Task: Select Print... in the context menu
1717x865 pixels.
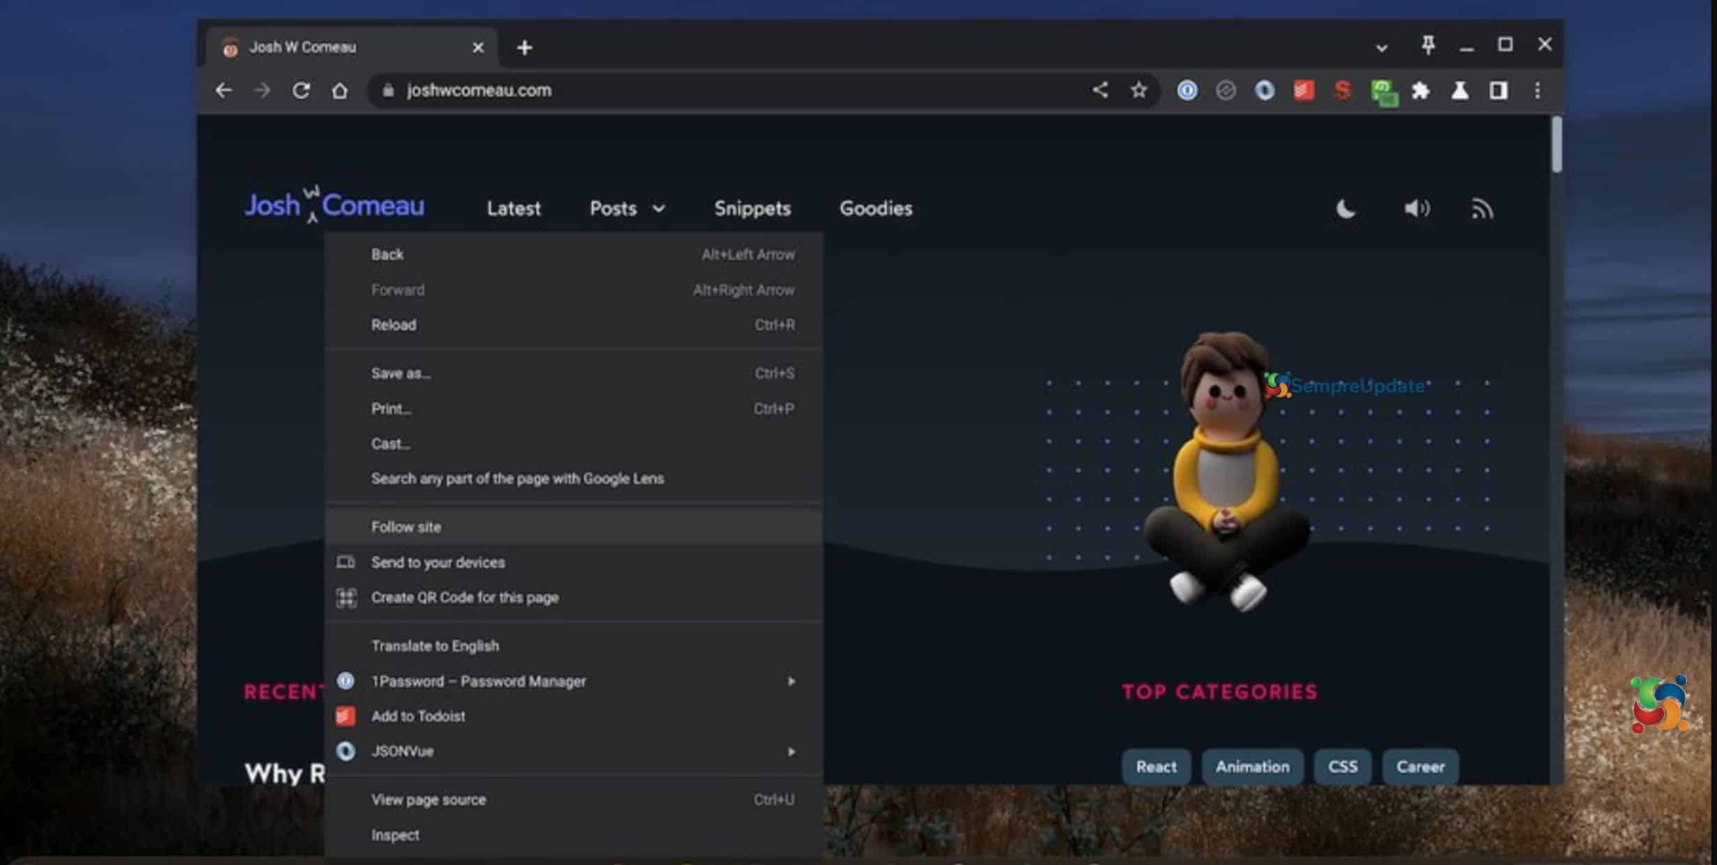Action: (x=573, y=409)
